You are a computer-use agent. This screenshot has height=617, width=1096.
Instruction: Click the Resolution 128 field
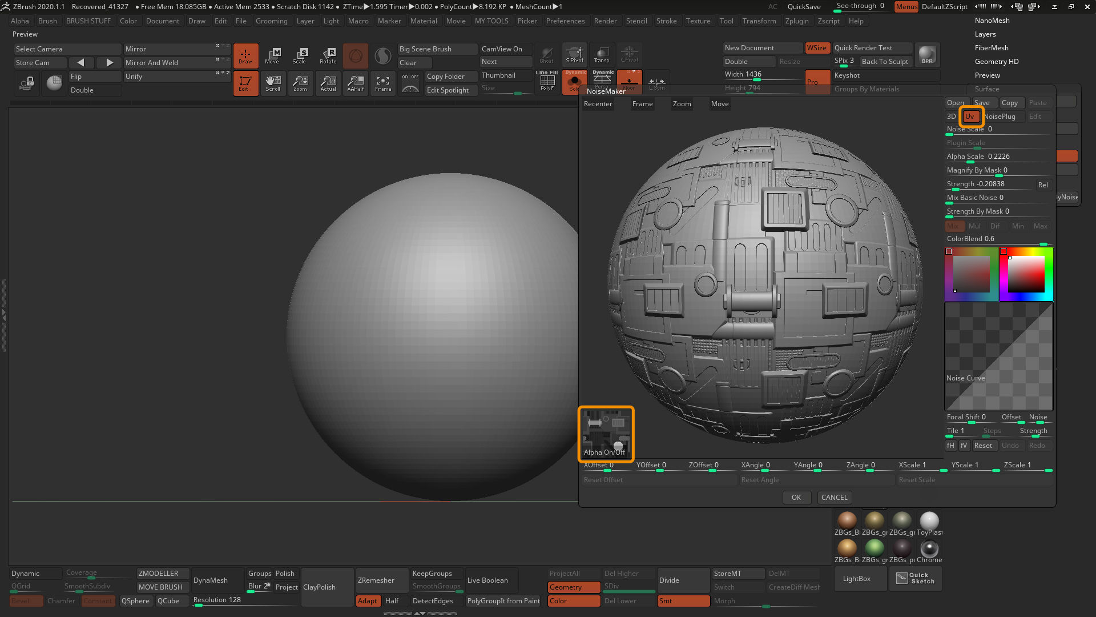pyautogui.click(x=245, y=600)
